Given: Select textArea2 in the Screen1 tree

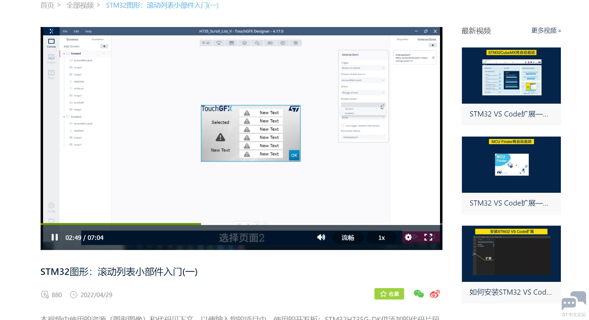Looking at the screenshot, I should [x=79, y=81].
